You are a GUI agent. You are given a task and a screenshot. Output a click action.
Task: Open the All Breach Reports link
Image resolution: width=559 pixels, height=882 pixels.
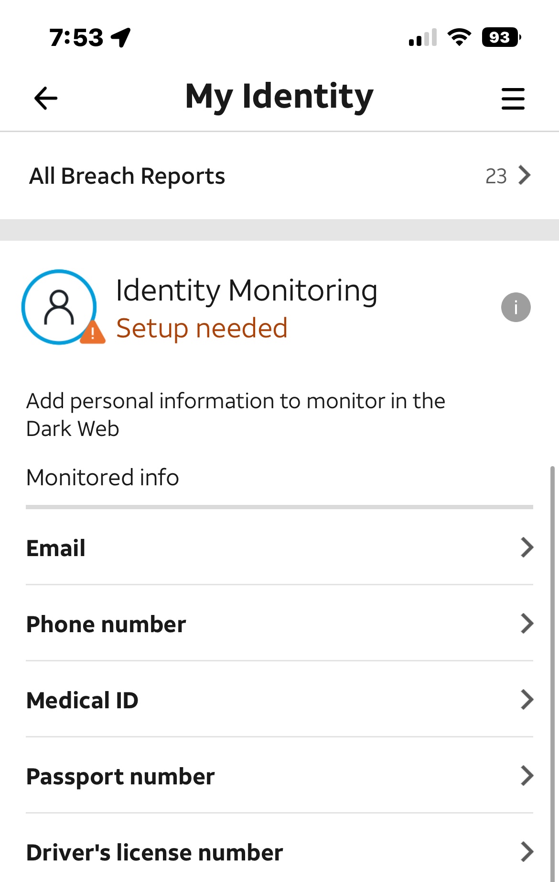[127, 176]
